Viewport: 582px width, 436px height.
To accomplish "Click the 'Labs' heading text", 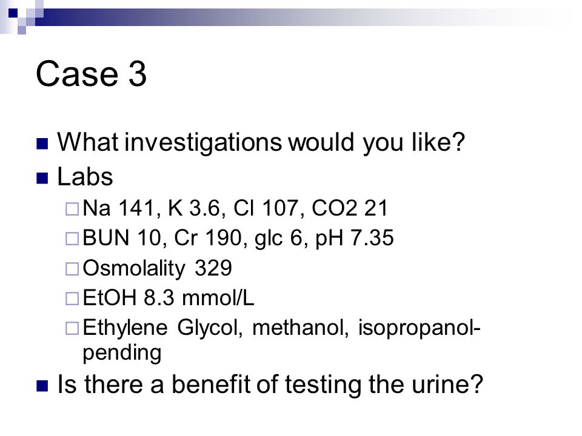I will (85, 176).
